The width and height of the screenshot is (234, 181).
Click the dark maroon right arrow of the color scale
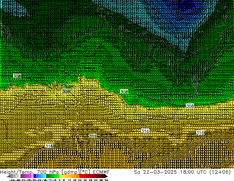click(x=106, y=176)
